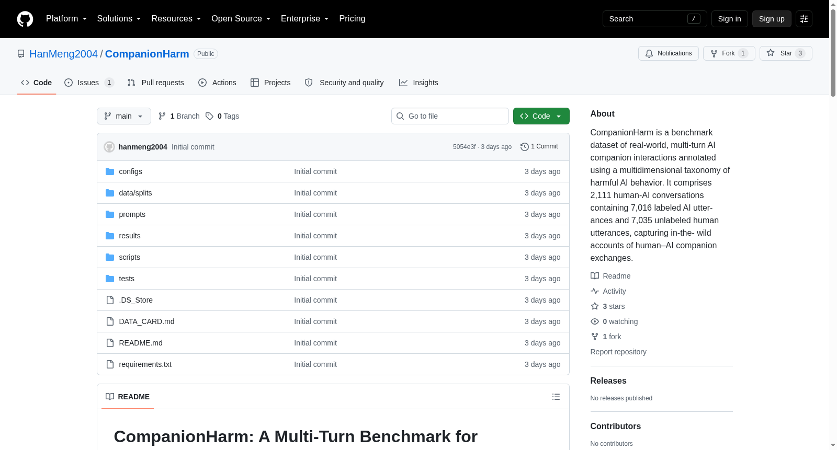
Task: Click the pulse icon beside Activity
Action: (595, 291)
